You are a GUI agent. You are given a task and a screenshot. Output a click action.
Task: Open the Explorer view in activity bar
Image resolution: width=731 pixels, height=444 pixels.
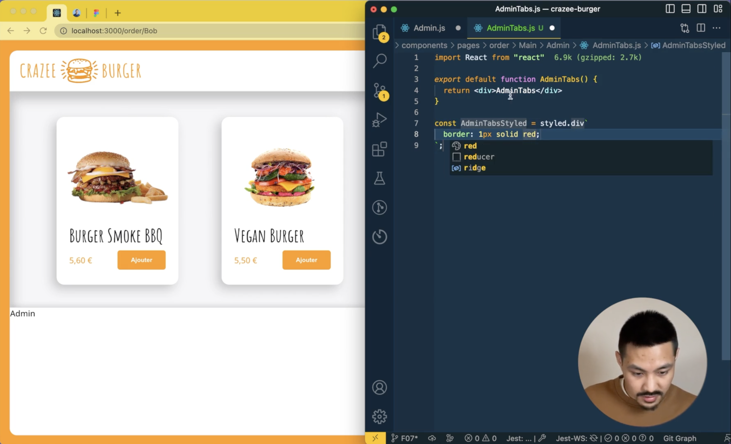pos(379,31)
